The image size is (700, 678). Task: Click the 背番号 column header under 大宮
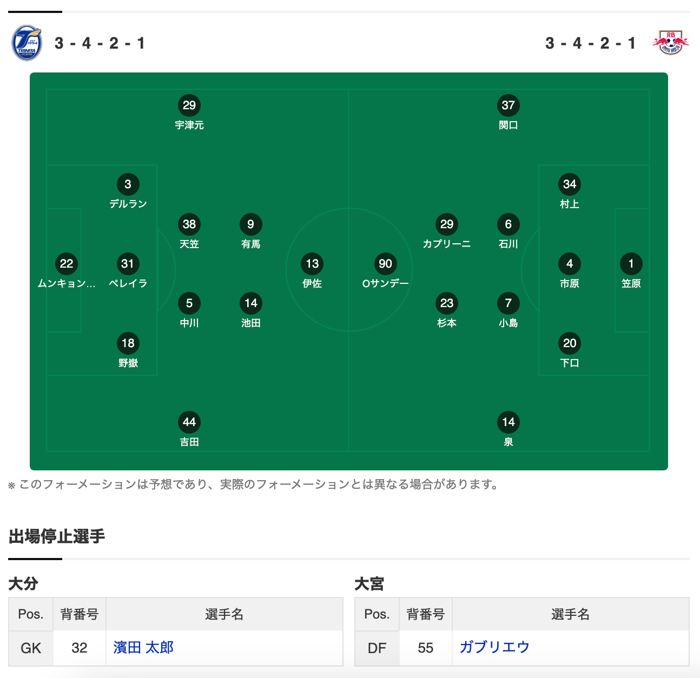click(426, 614)
